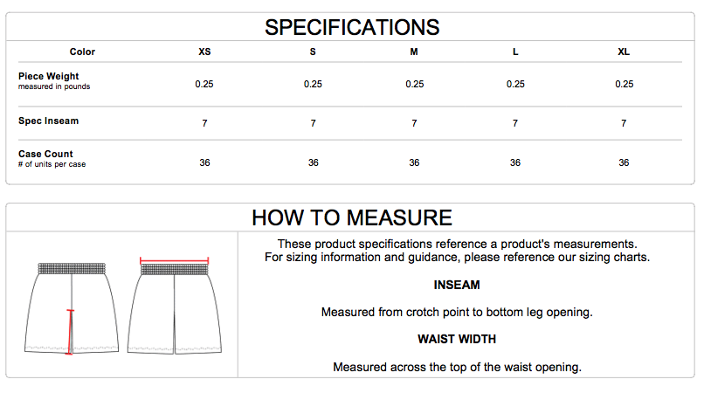Click the shorts diagram showing the waist width line
The width and height of the screenshot is (704, 407).
point(175,306)
